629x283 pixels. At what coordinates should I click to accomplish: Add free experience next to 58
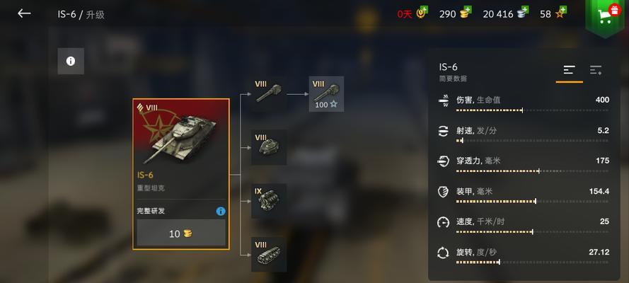561,13
